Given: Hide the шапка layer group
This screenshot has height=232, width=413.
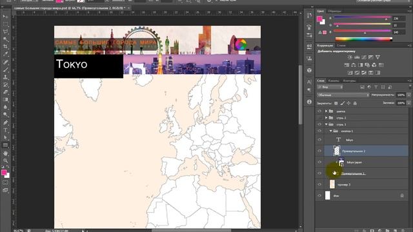Looking at the screenshot, I should (319, 111).
